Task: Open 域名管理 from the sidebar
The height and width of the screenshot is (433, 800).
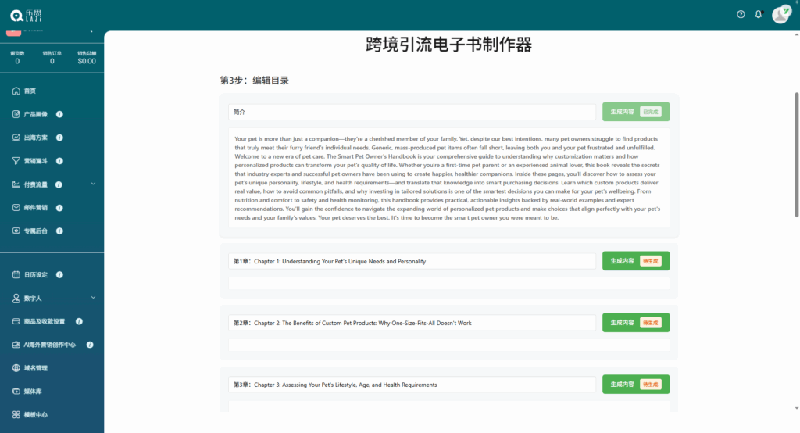Action: coord(35,368)
